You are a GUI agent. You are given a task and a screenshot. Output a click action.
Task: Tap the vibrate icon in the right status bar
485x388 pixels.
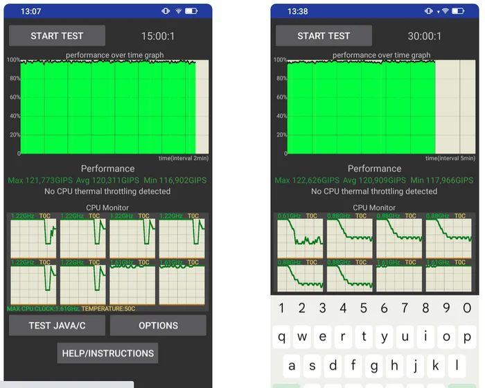click(x=428, y=11)
